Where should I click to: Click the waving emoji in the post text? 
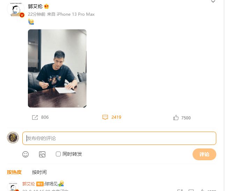click(31, 22)
